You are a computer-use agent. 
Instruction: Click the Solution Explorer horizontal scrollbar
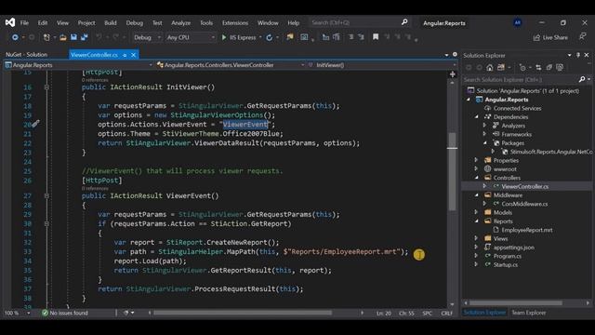pyautogui.click(x=515, y=303)
